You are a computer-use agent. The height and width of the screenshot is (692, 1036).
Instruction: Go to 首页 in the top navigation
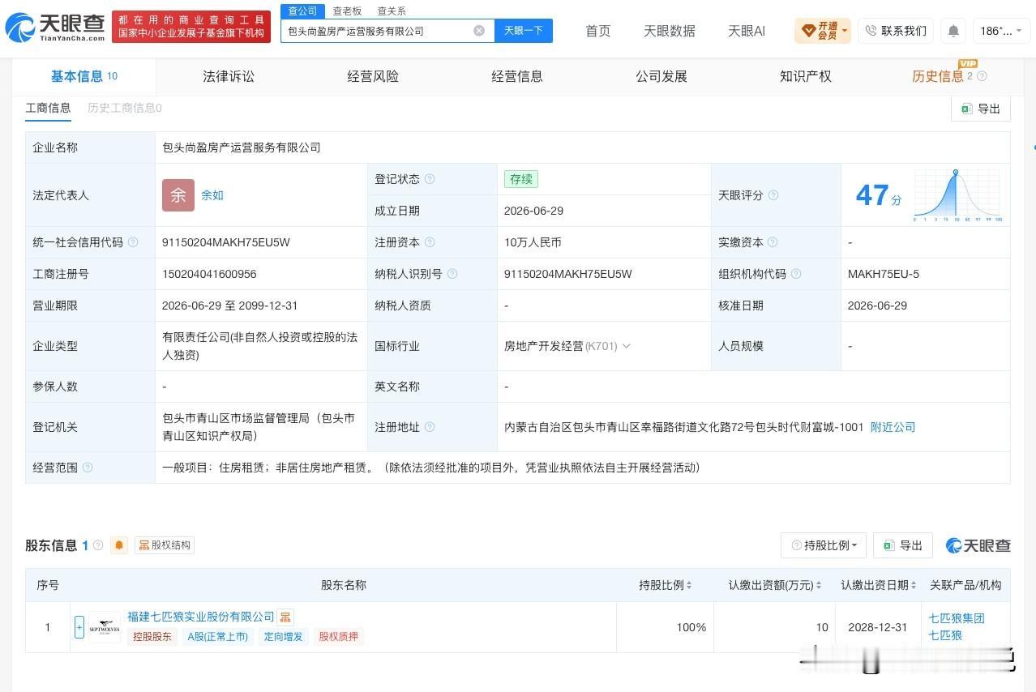(x=598, y=31)
